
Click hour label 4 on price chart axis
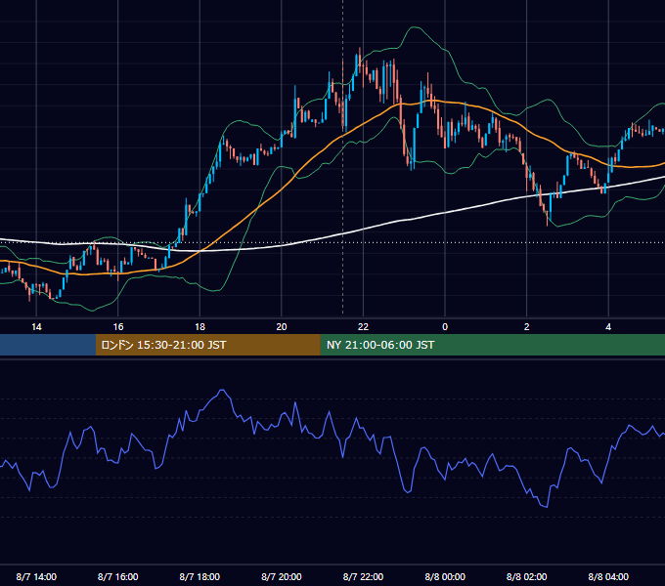point(608,327)
